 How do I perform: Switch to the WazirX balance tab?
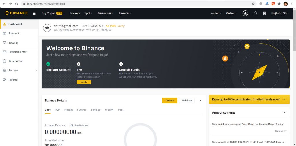point(109,110)
